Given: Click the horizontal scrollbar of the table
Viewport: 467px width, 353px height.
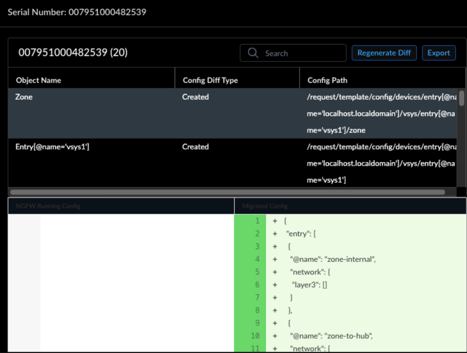Looking at the screenshot, I should (228, 192).
